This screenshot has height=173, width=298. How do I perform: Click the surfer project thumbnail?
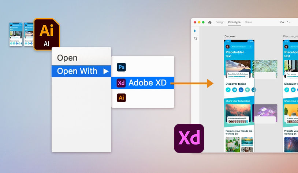tap(247, 142)
